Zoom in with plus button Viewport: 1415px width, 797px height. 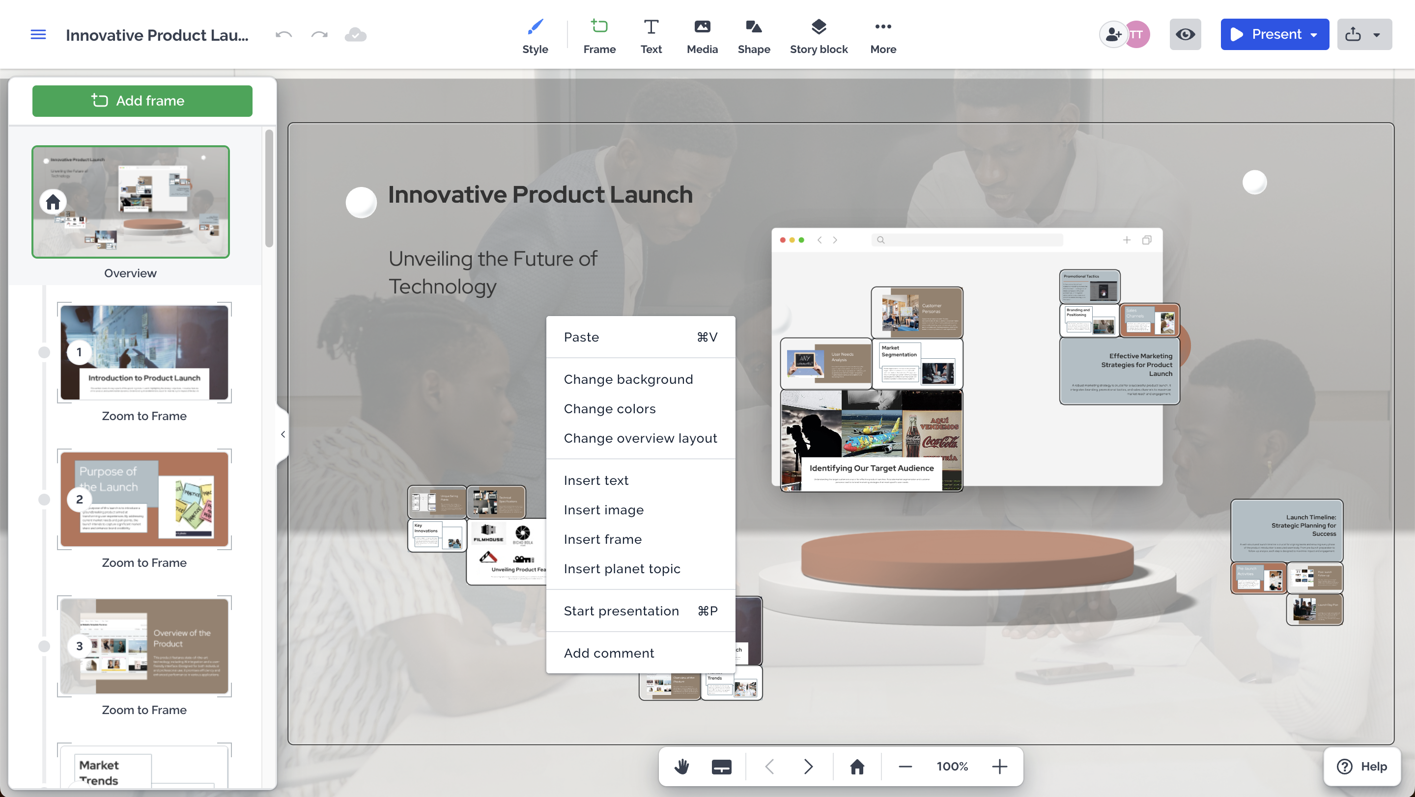[x=1000, y=767]
